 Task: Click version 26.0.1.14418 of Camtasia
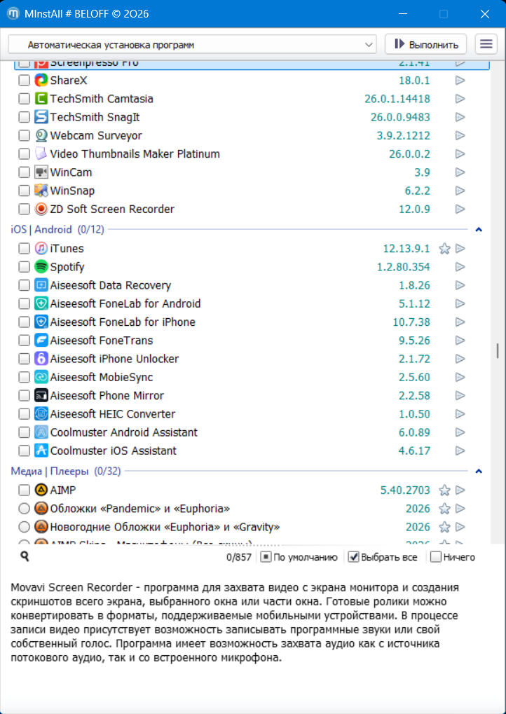pos(397,99)
